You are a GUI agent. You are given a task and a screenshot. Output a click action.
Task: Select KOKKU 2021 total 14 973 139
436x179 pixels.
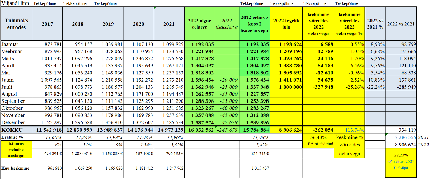169,130
